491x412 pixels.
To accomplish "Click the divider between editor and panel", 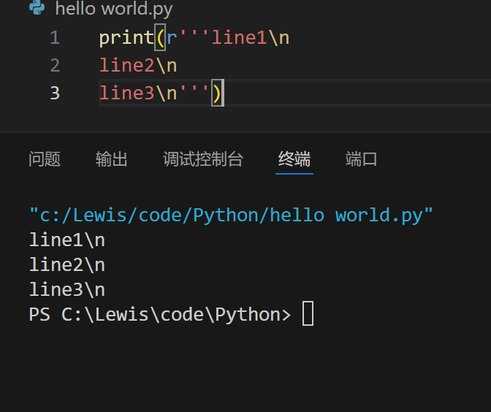I will tap(245, 132).
